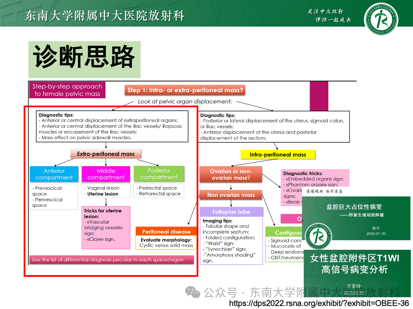Click the Non ovarian mass box

(x=231, y=195)
